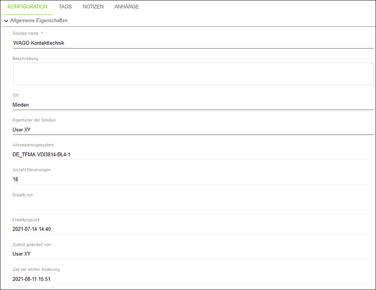Image resolution: width=376 pixels, height=290 pixels.
Task: Click the Adressierungssystem label
Action: pyautogui.click(x=33, y=145)
